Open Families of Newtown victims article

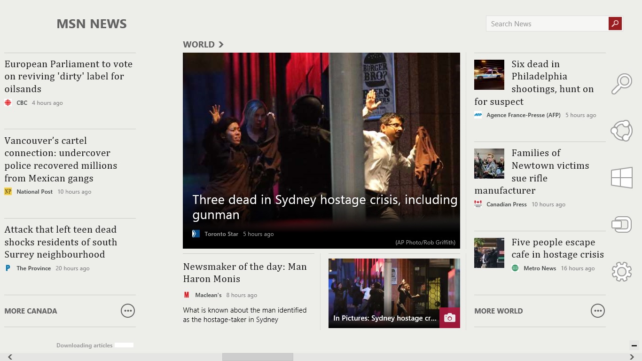532,172
